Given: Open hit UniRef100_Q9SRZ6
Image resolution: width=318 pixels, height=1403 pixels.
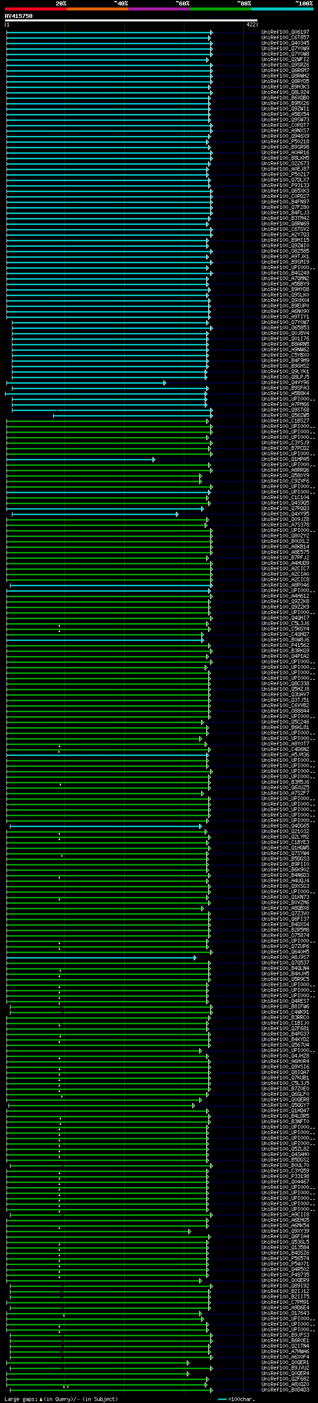Looking at the screenshot, I should (x=285, y=65).
